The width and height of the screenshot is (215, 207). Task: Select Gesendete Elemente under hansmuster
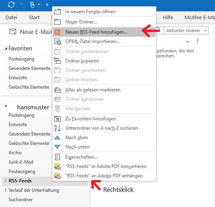[29, 134]
